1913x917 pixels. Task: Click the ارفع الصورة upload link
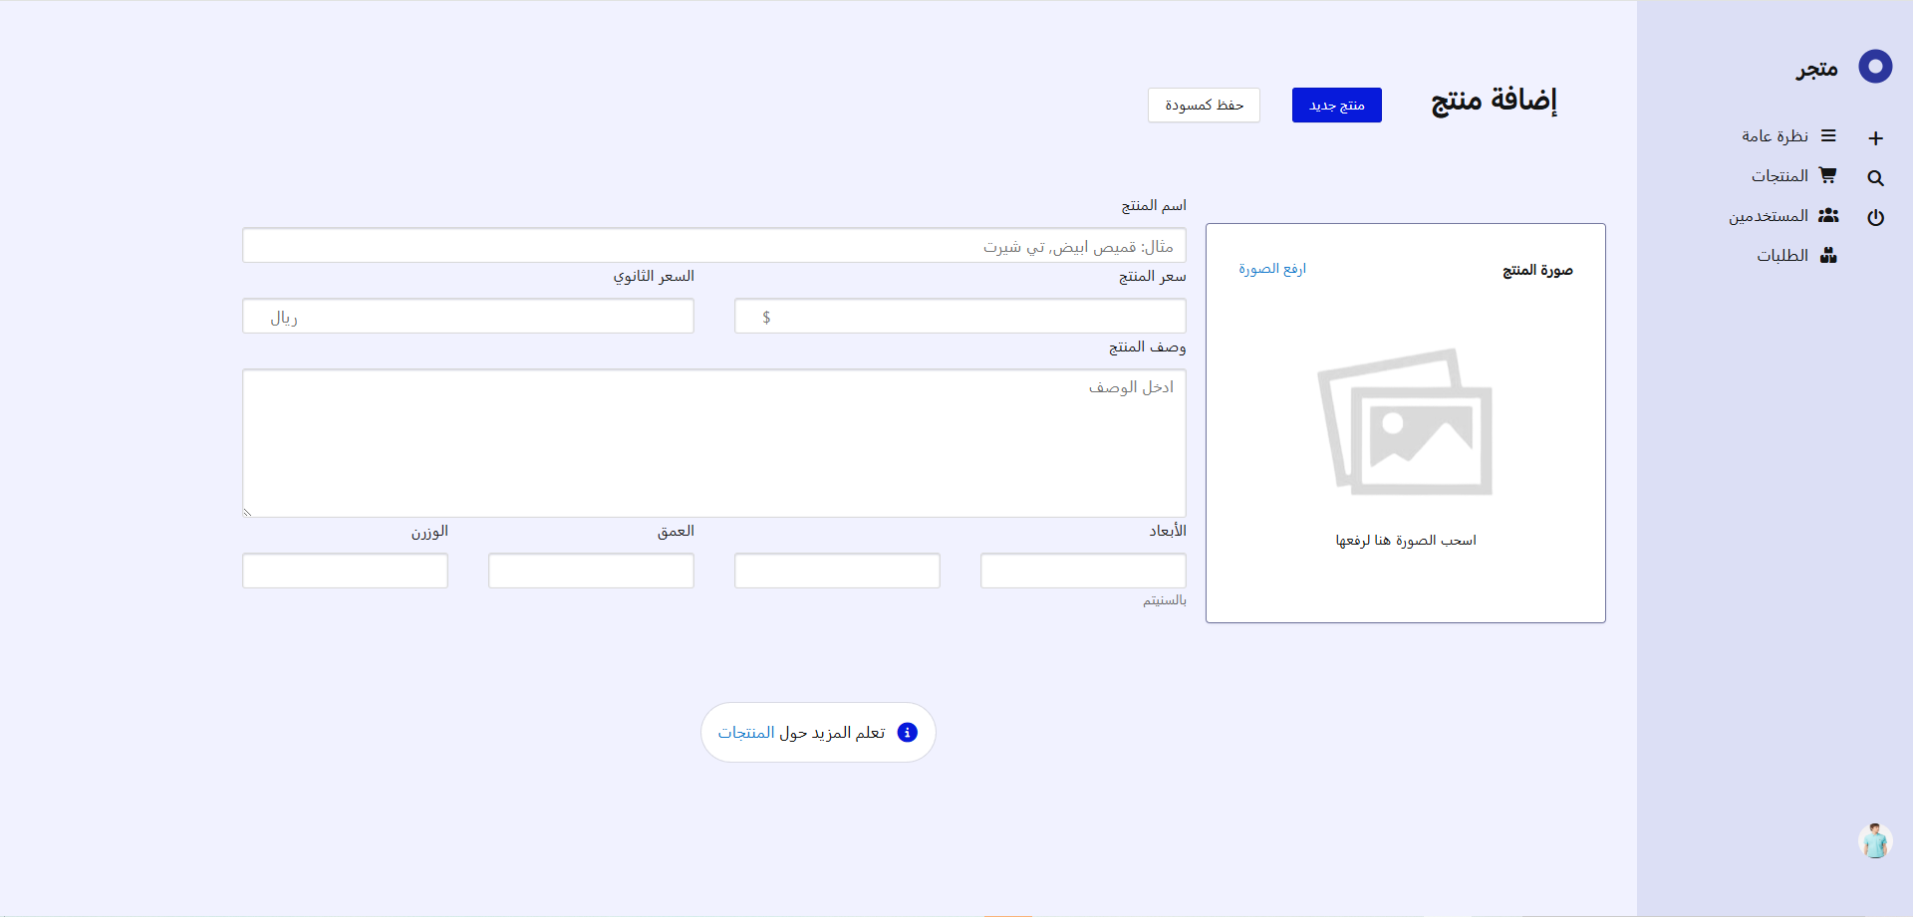[1272, 269]
